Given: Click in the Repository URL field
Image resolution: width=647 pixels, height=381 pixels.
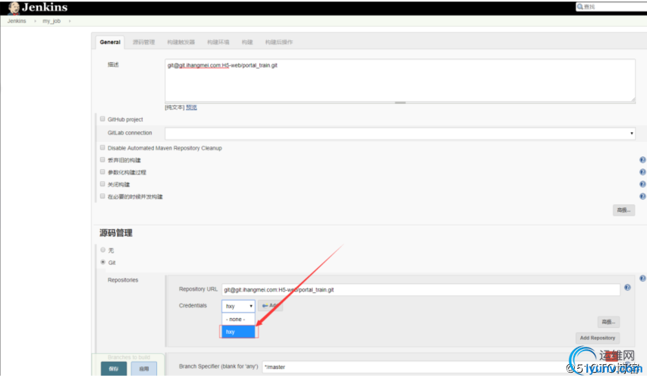Looking at the screenshot, I should tap(421, 290).
